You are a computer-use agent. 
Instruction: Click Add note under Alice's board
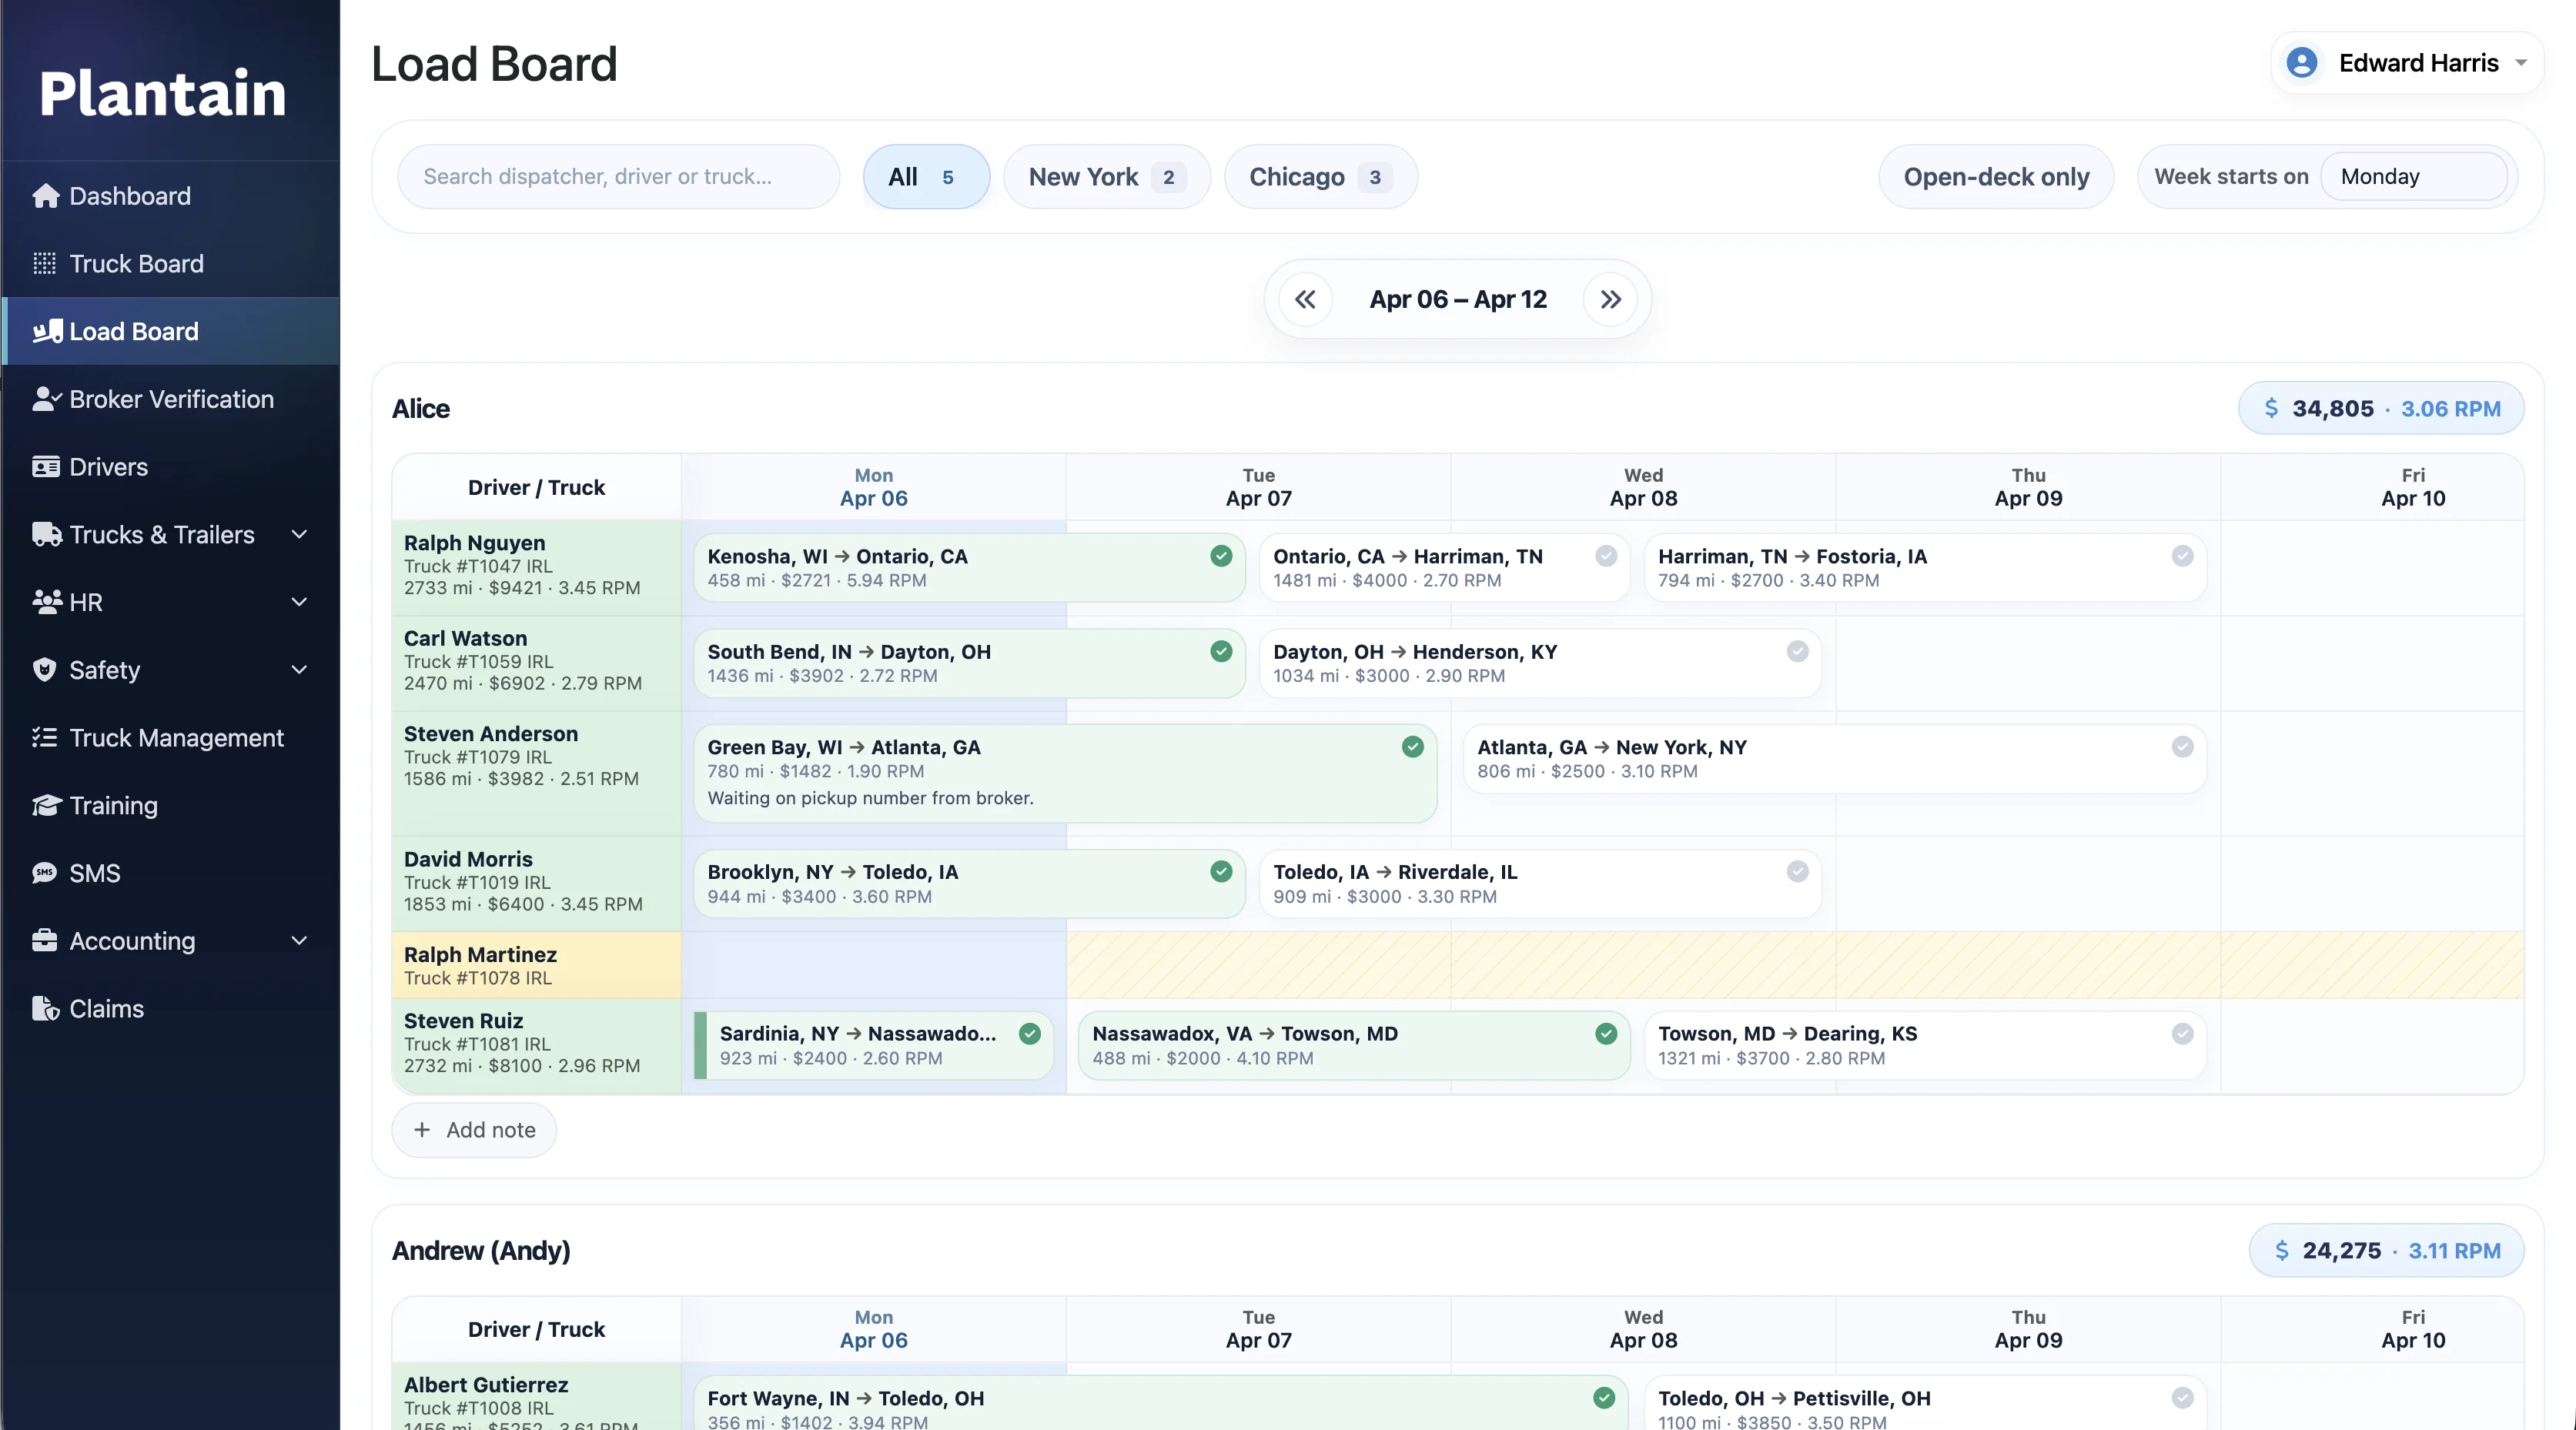coord(473,1129)
